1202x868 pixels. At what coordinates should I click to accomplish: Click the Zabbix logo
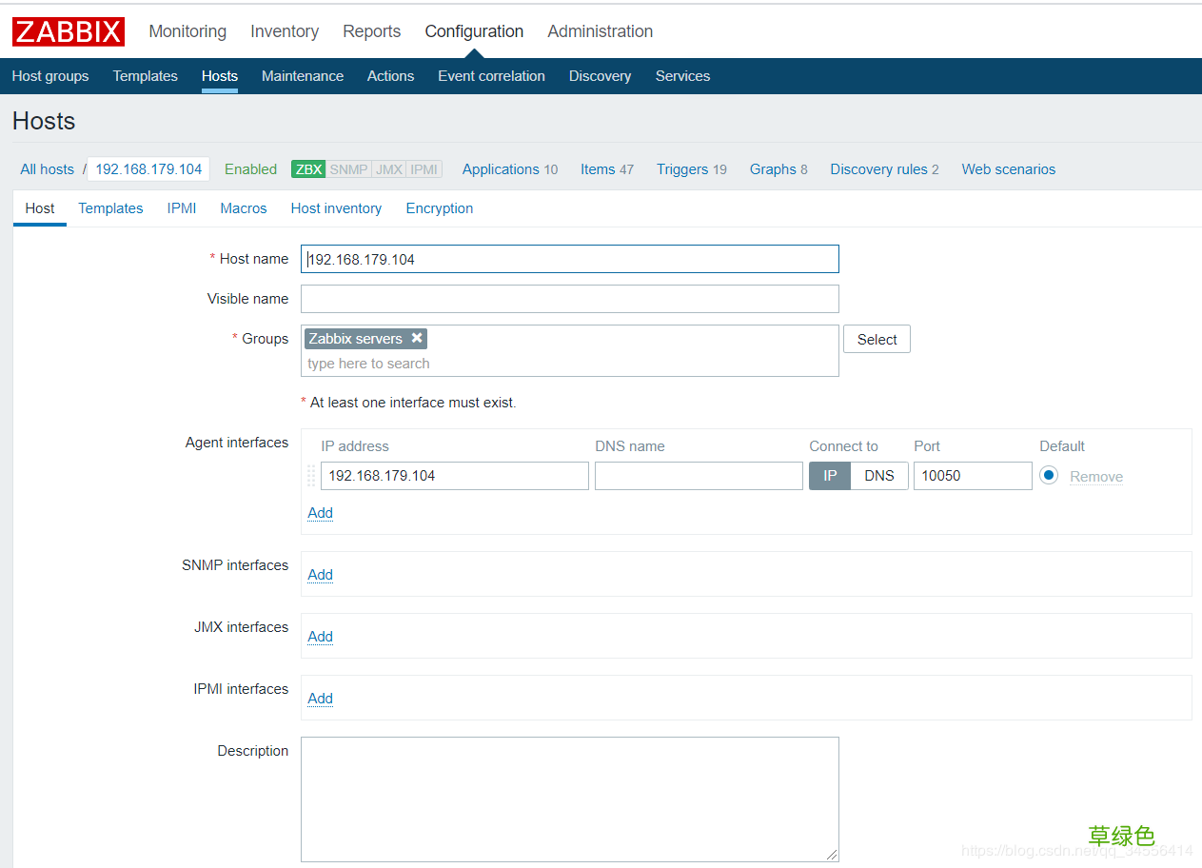click(69, 31)
